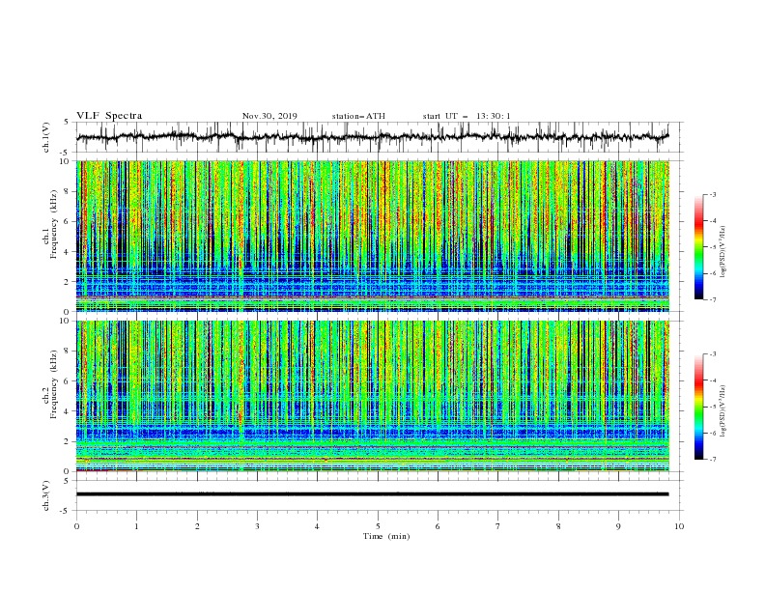Click inside the ch.2 spectrogram panel
Viewport: 765px width, 591px height.
point(372,396)
